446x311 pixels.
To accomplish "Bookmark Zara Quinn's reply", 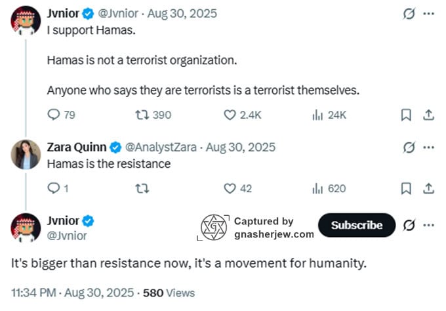I will [x=406, y=188].
